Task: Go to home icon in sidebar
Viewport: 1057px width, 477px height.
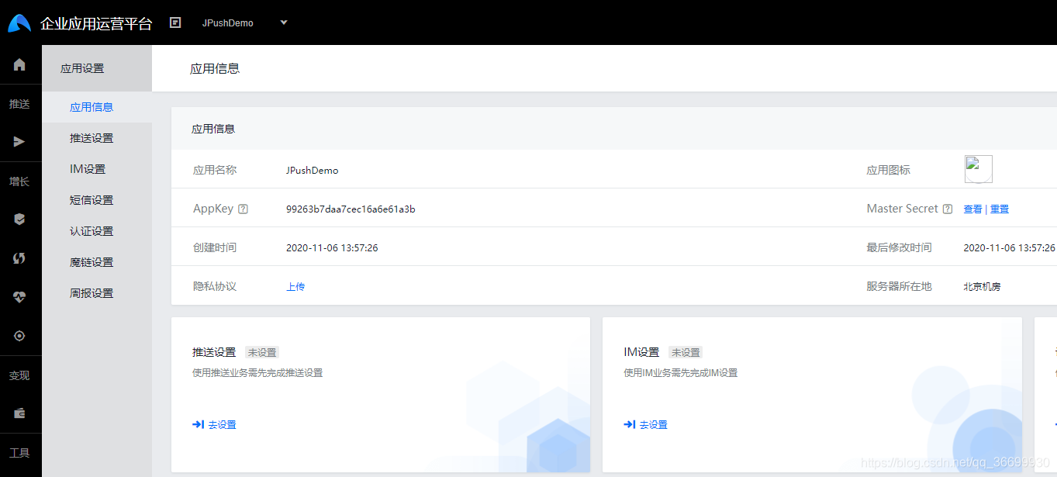Action: coord(20,64)
